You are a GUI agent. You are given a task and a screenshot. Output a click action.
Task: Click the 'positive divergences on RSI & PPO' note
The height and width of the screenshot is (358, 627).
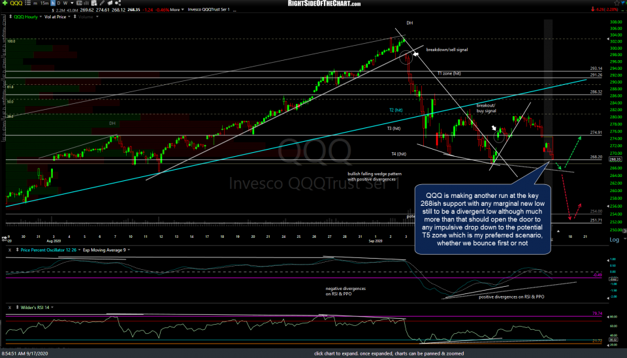(511, 297)
